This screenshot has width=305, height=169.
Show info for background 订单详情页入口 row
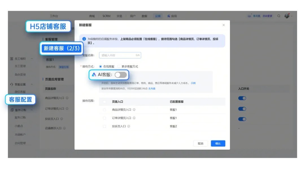pyautogui.click(x=67, y=109)
